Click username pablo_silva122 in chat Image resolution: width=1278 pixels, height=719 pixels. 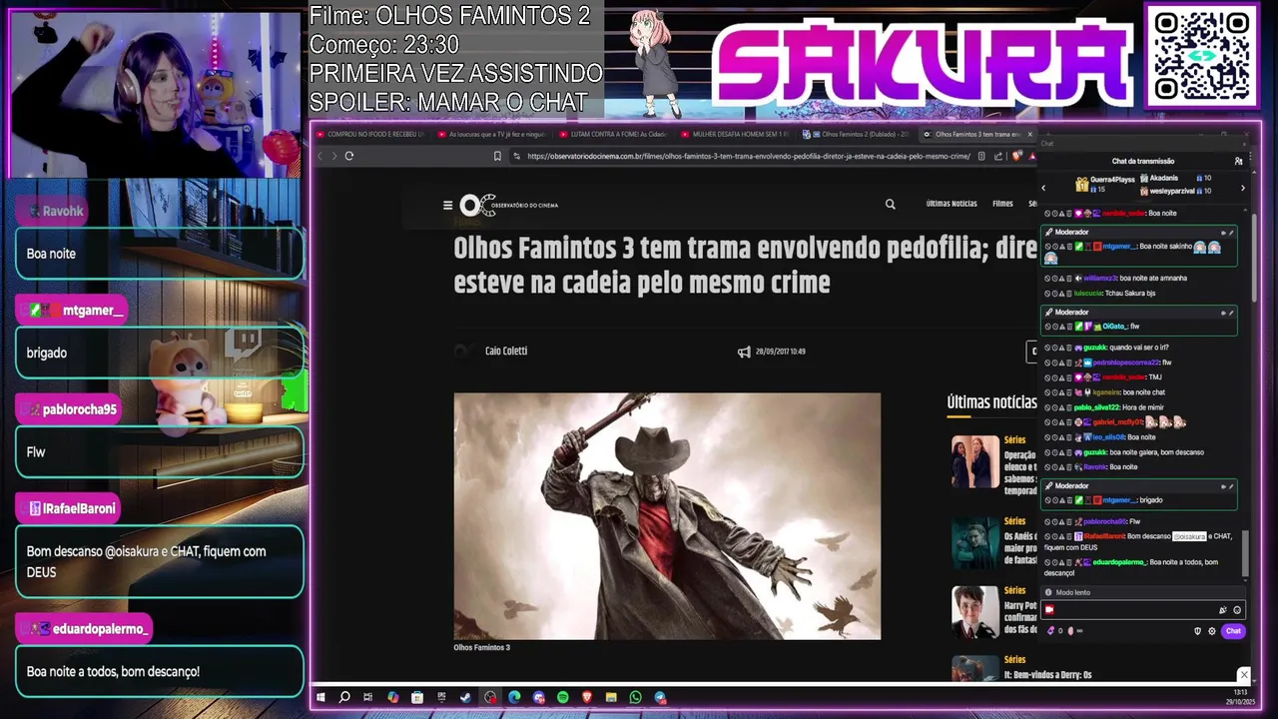[1096, 407]
